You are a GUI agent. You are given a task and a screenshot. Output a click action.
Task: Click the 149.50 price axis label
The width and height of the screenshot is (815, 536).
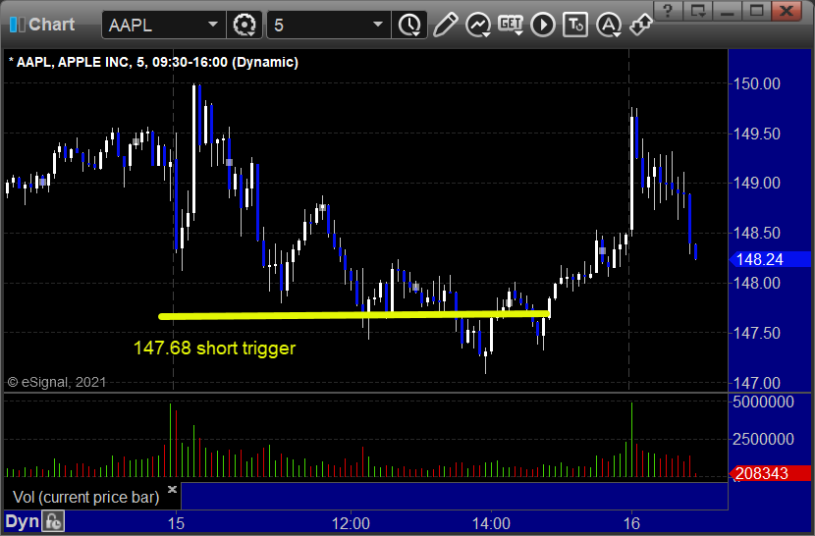(x=756, y=134)
